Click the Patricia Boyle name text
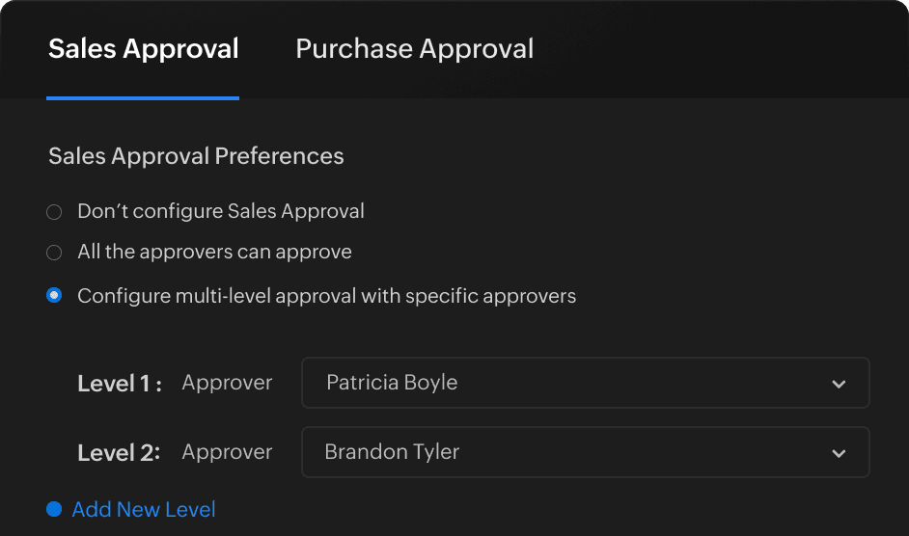Viewport: 909px width, 536px height. point(392,383)
